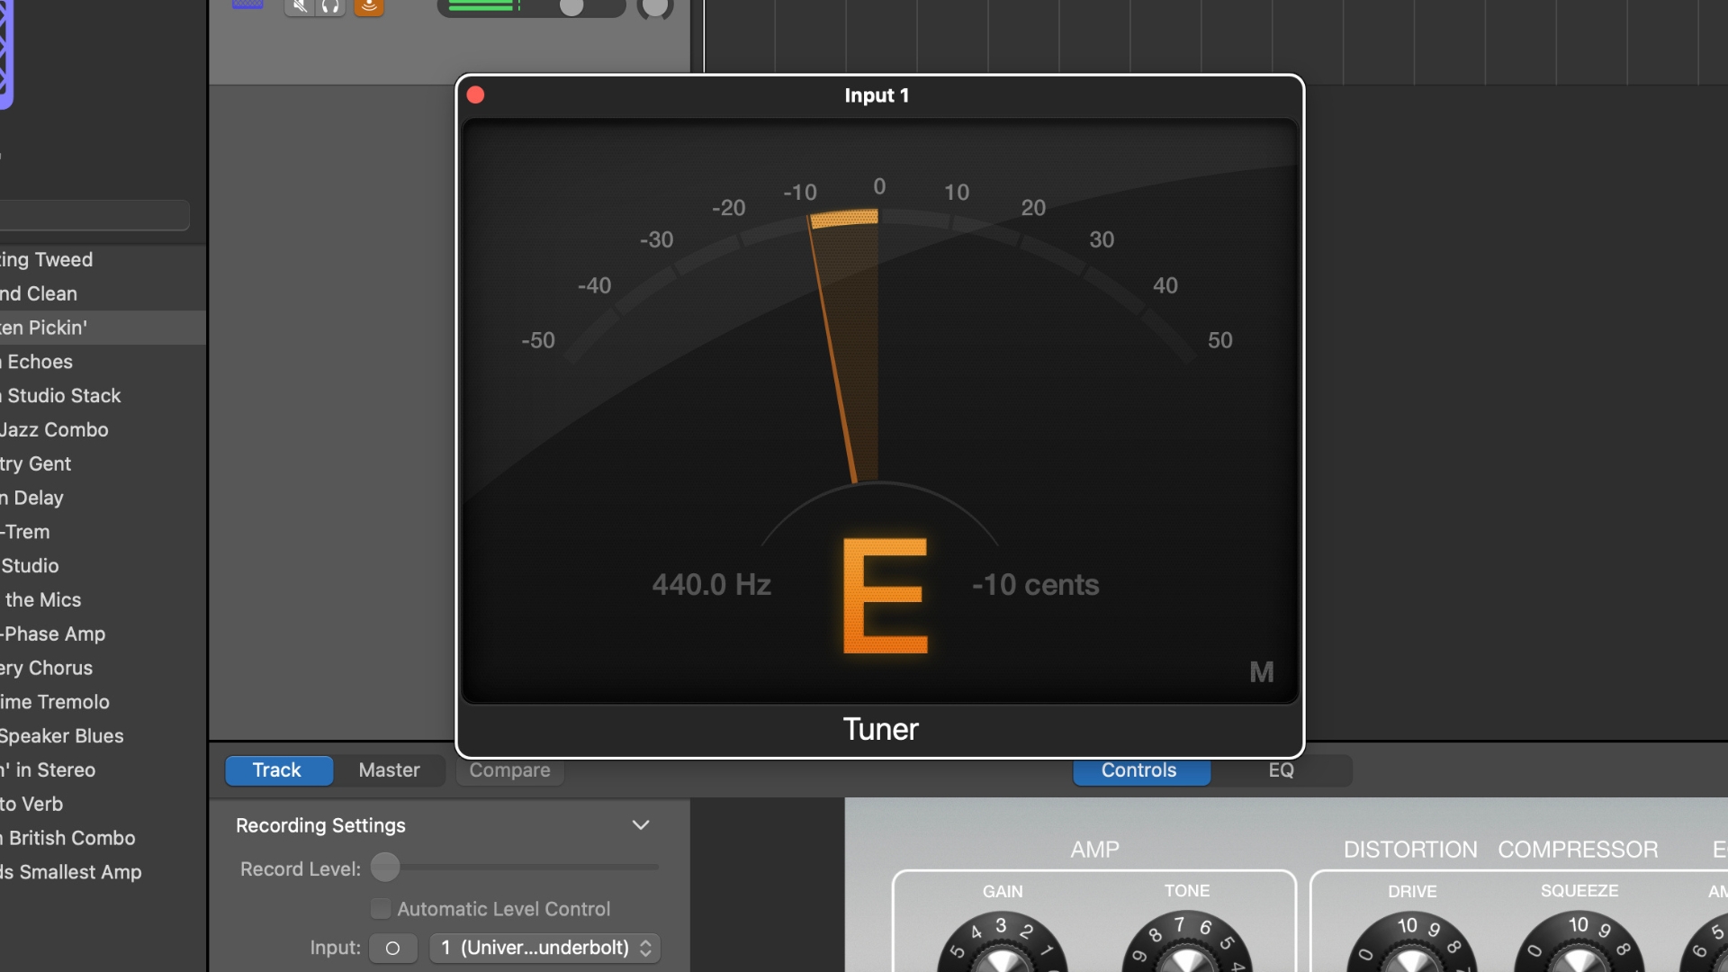Select the Chorus patch in library

coord(103,668)
